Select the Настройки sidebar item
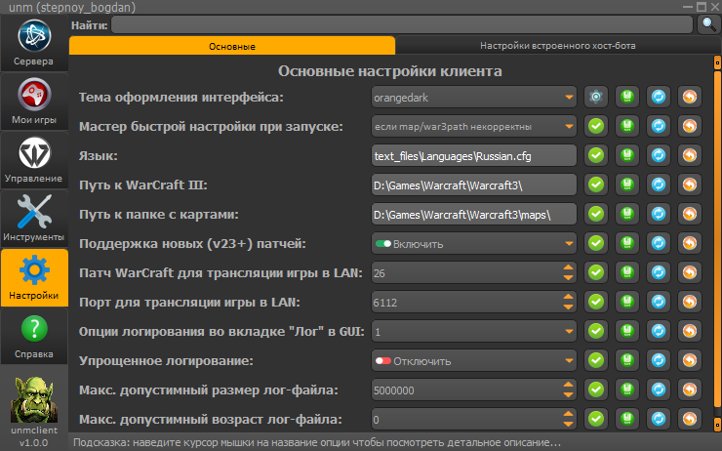The image size is (722, 451). pyautogui.click(x=34, y=277)
